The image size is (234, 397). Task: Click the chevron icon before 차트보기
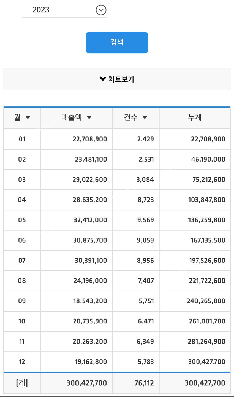coord(103,79)
